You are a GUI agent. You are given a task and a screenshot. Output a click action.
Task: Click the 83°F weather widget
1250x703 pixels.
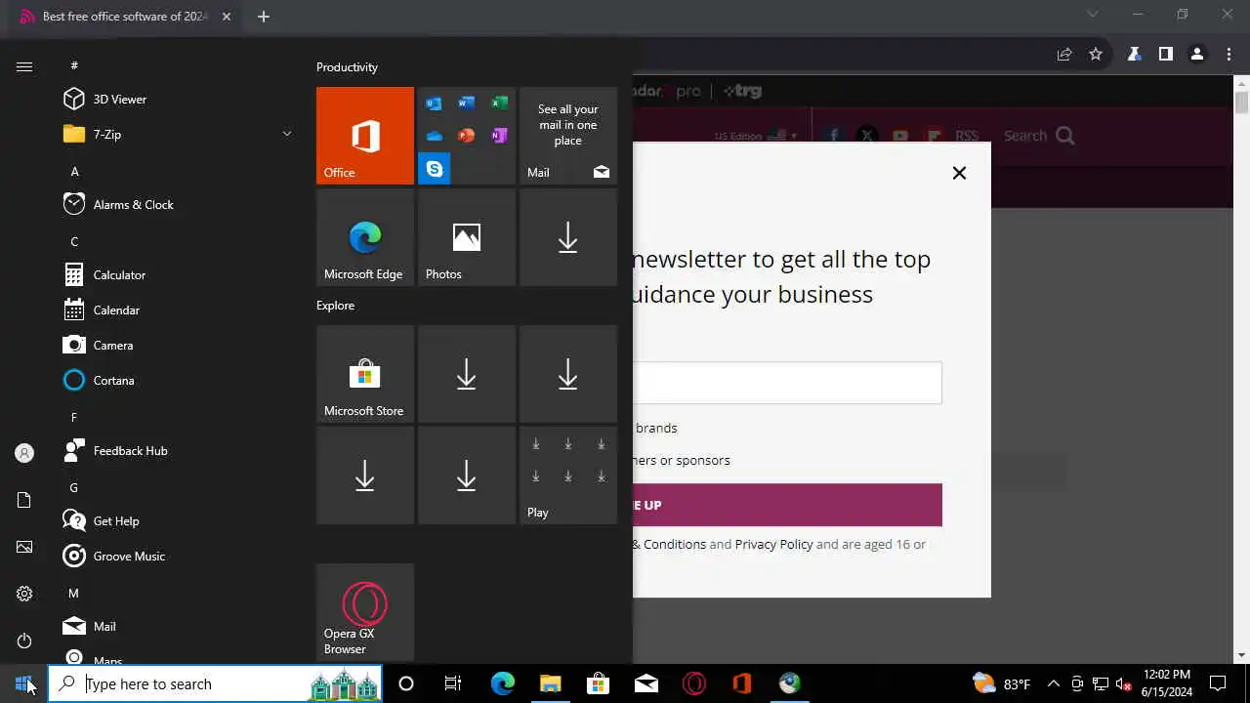pyautogui.click(x=1002, y=683)
